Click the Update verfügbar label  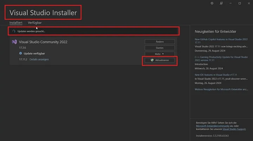pos(34,53)
